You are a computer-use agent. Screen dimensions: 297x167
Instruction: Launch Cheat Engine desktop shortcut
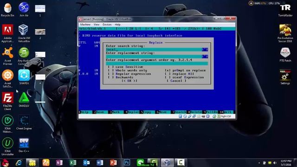coord(24,122)
